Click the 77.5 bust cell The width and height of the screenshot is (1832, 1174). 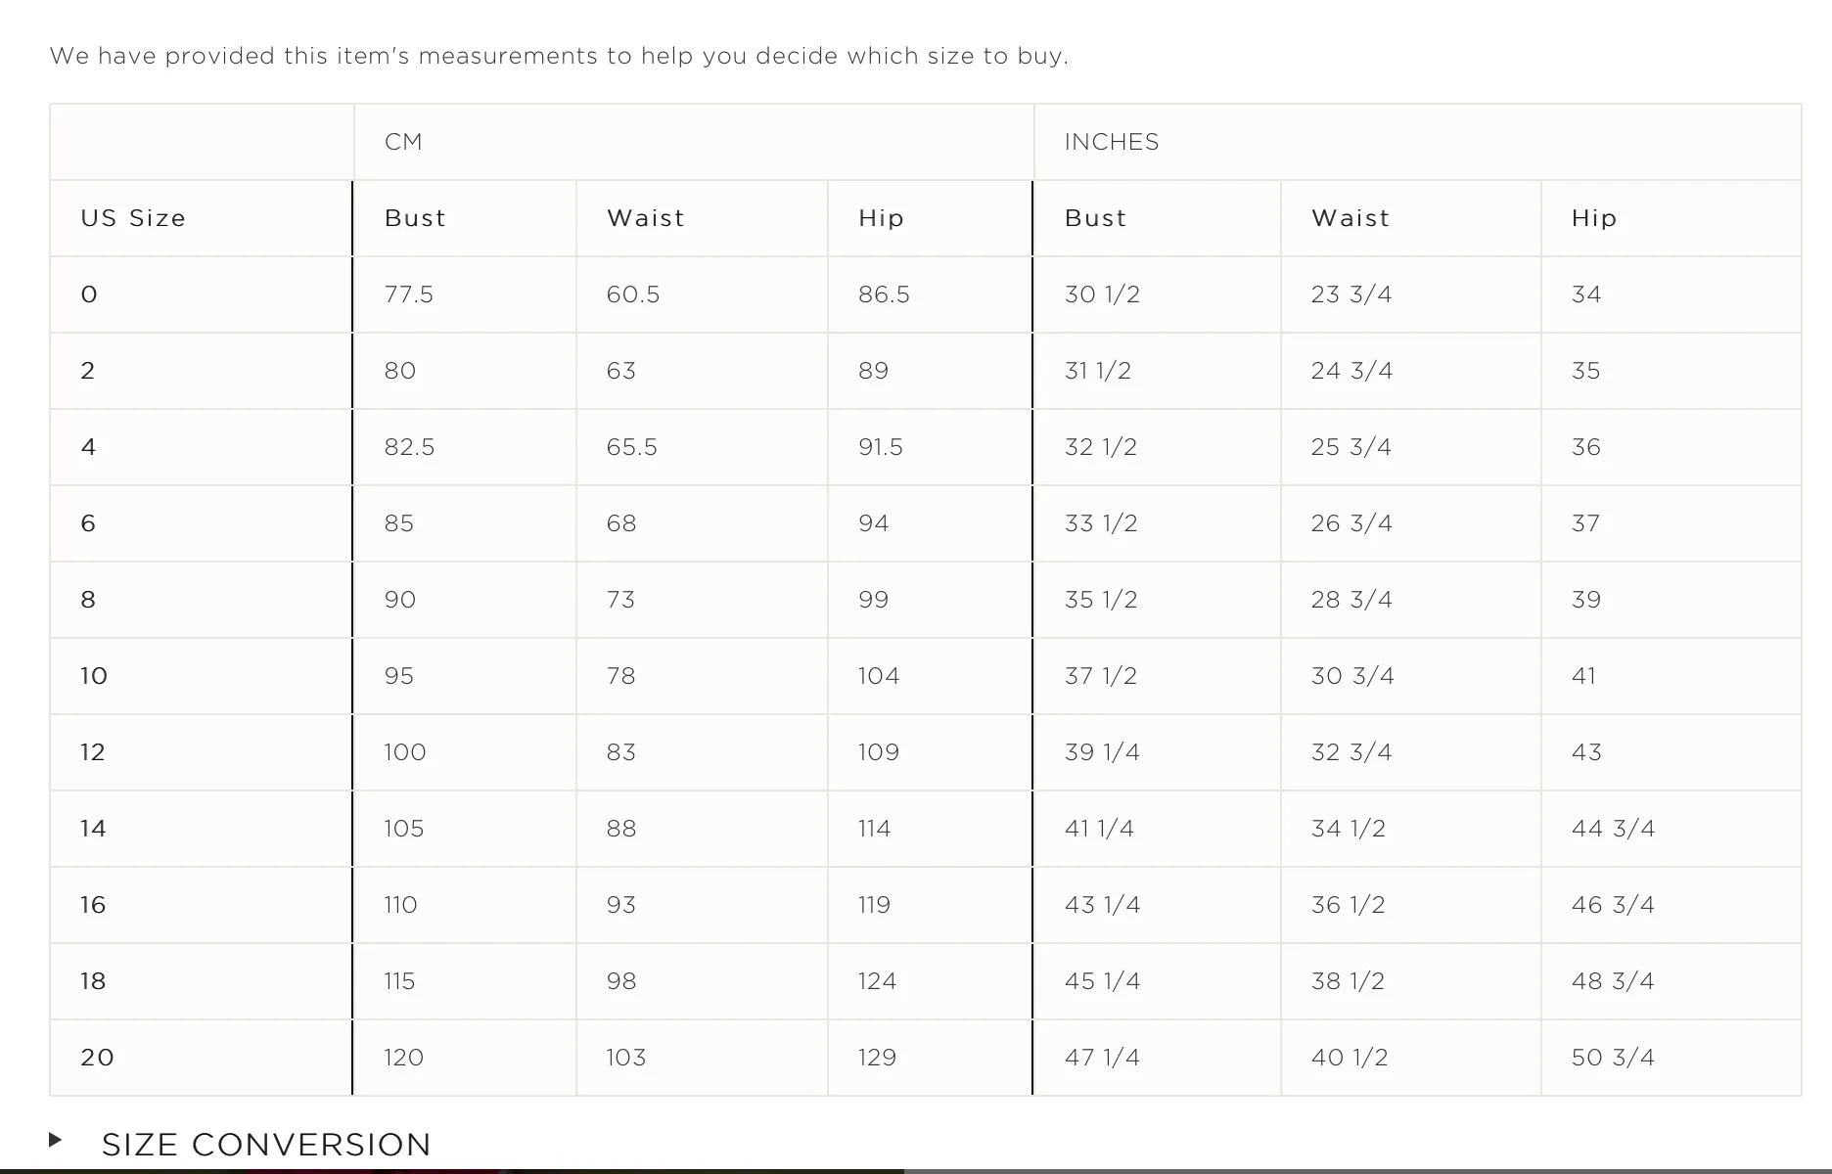(x=409, y=294)
